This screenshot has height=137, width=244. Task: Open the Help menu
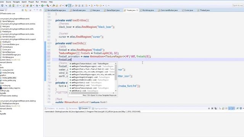click(x=51, y=2)
